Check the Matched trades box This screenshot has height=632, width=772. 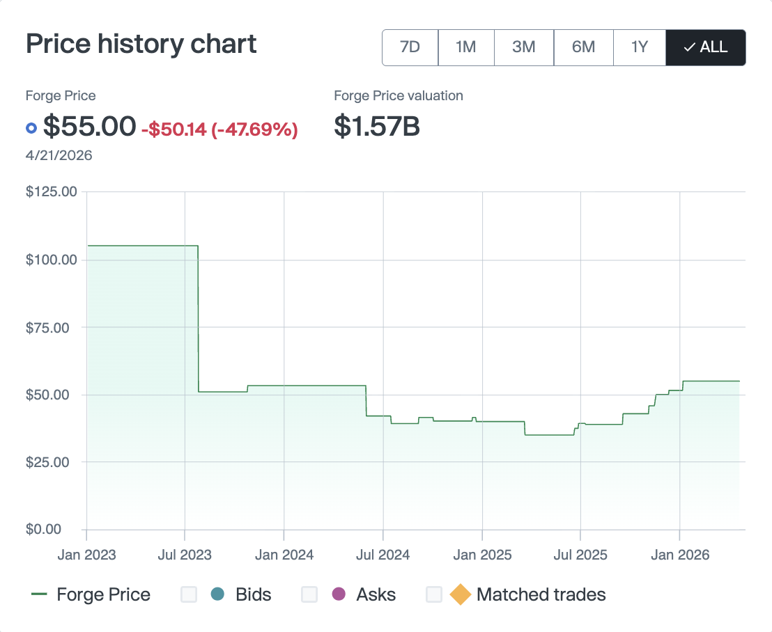[434, 594]
